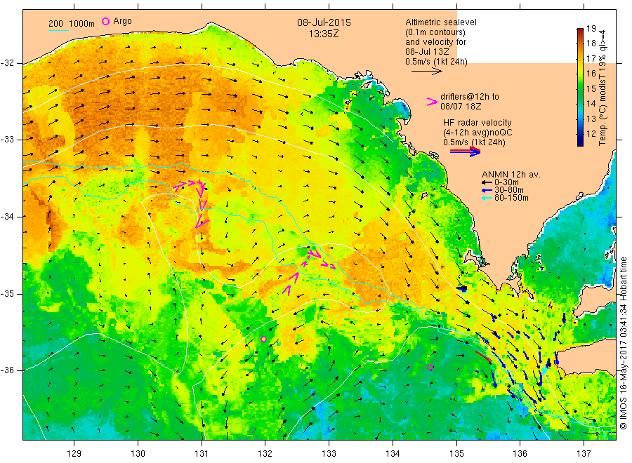Click the '(0.1m contours)' text
The image size is (632, 463).
point(435,32)
